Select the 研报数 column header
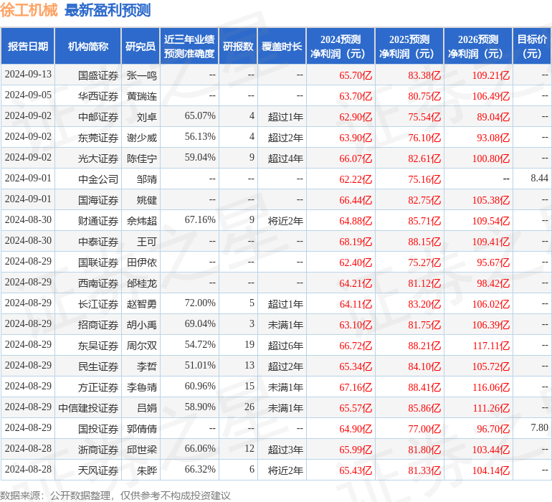The height and width of the screenshot is (502, 552). click(238, 46)
